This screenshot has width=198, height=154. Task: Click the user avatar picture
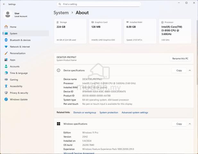pyautogui.click(x=8, y=14)
